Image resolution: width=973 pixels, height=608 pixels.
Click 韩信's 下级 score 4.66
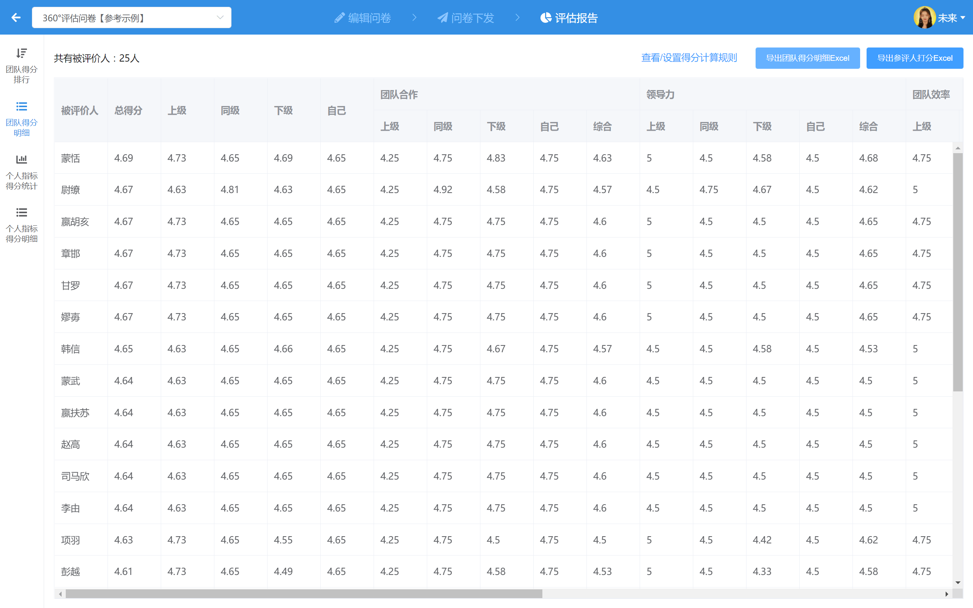coord(283,348)
